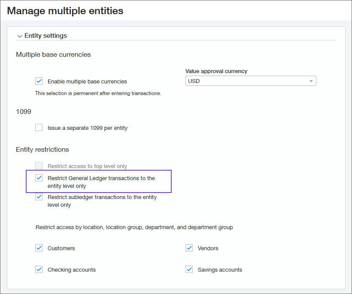The image size is (352, 294).
Task: Disable multiple base currencies
Action: pos(39,81)
